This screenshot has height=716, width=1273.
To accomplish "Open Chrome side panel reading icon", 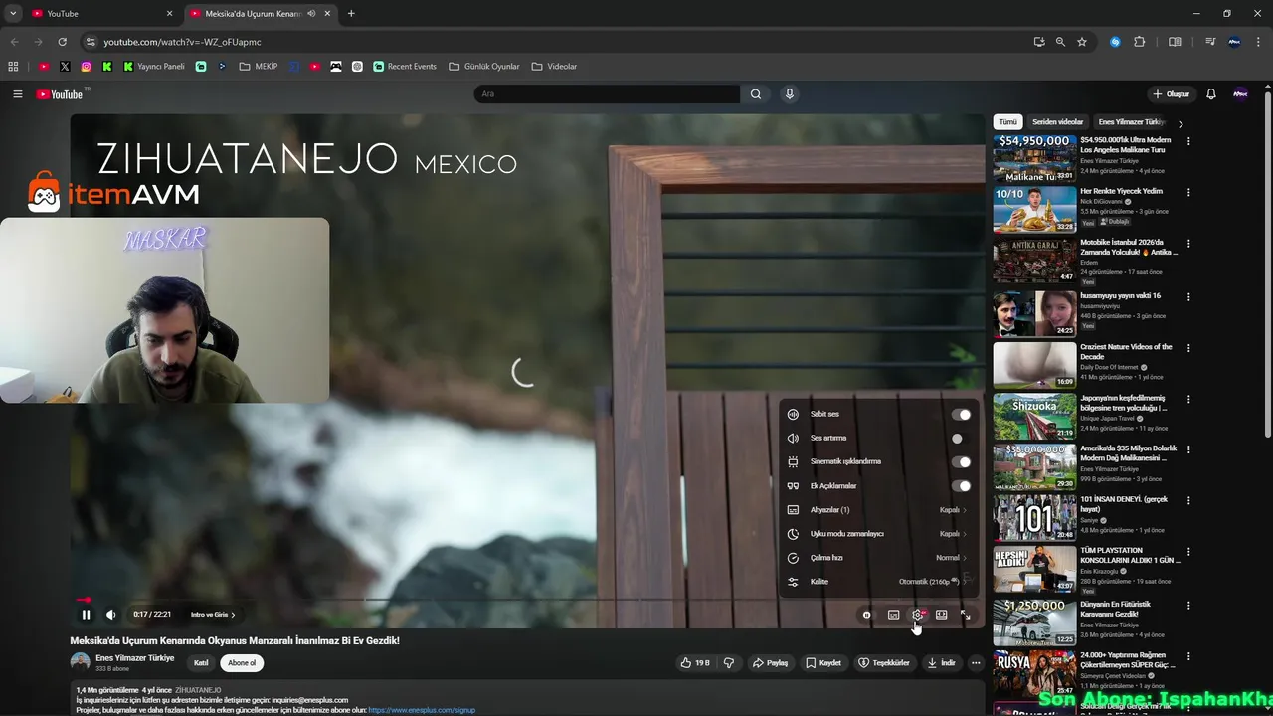I will click(x=1175, y=42).
